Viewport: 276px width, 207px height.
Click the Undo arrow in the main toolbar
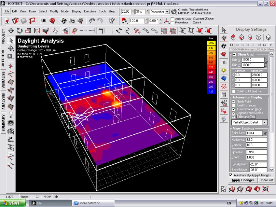tap(92, 21)
